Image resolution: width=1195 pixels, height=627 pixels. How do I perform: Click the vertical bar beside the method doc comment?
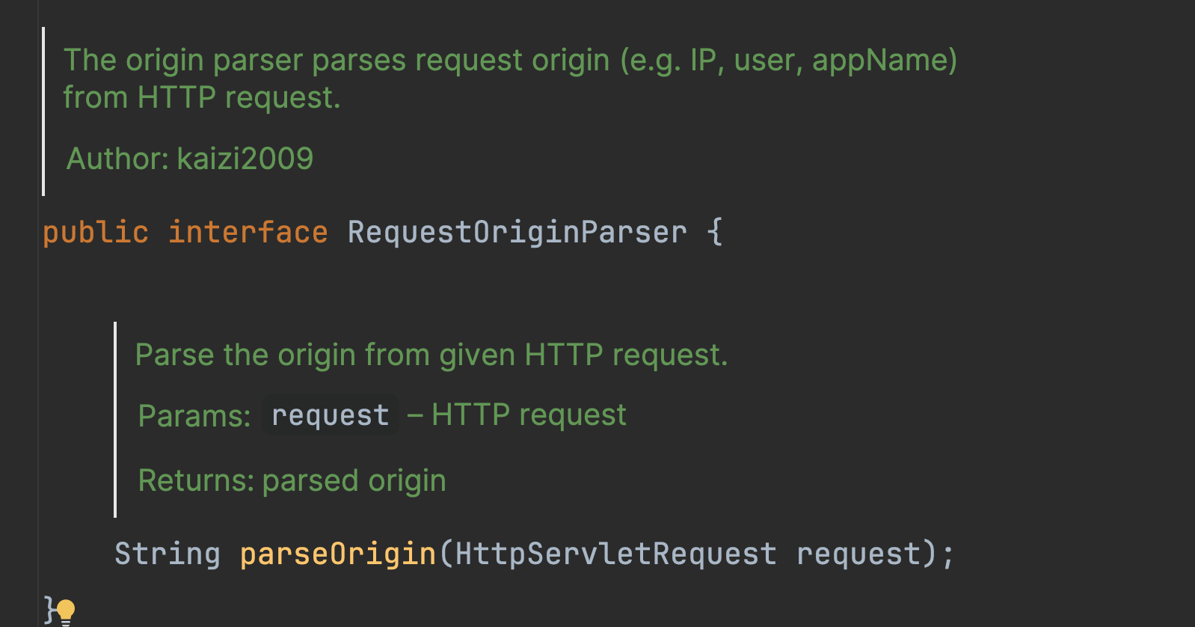click(x=115, y=419)
